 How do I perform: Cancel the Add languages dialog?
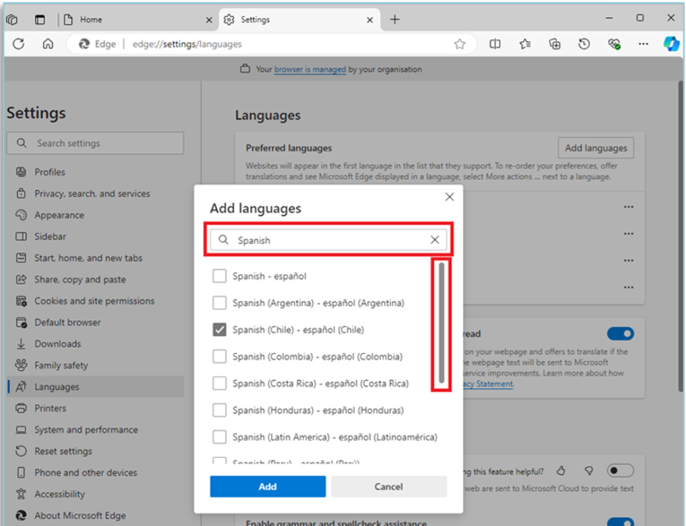(389, 486)
